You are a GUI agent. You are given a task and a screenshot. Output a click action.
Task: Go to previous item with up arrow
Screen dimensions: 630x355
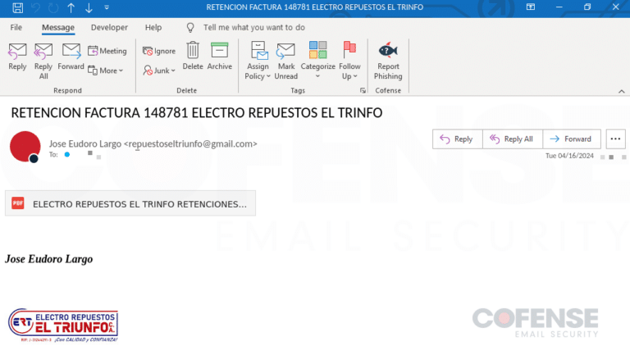coord(71,7)
